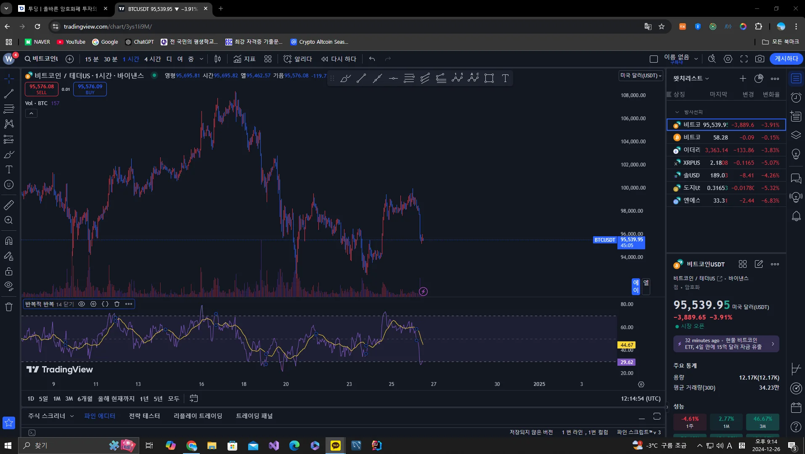Open the favorites star toolbar button
This screenshot has width=805, height=454.
tap(9, 423)
